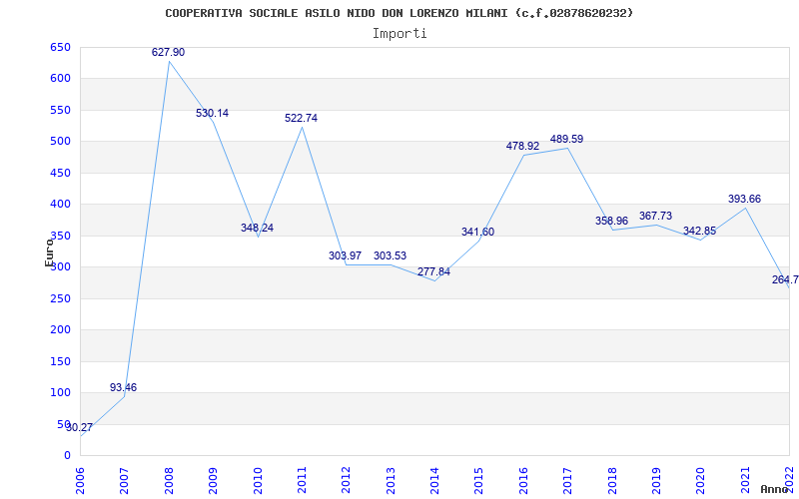Select data label 303.97

tap(345, 256)
